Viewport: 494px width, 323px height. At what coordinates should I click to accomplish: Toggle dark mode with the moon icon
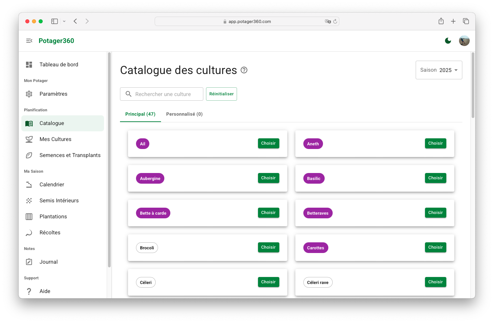(x=448, y=40)
